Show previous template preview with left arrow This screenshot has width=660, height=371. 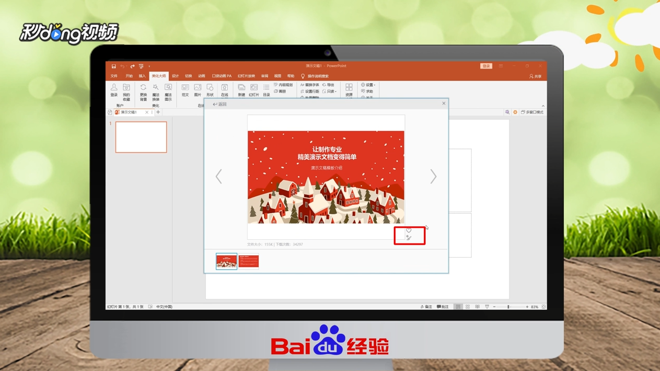pos(219,177)
